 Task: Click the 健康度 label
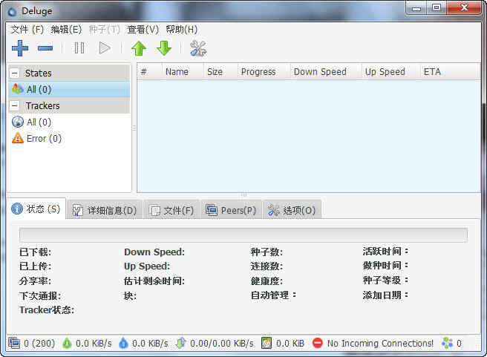[267, 281]
